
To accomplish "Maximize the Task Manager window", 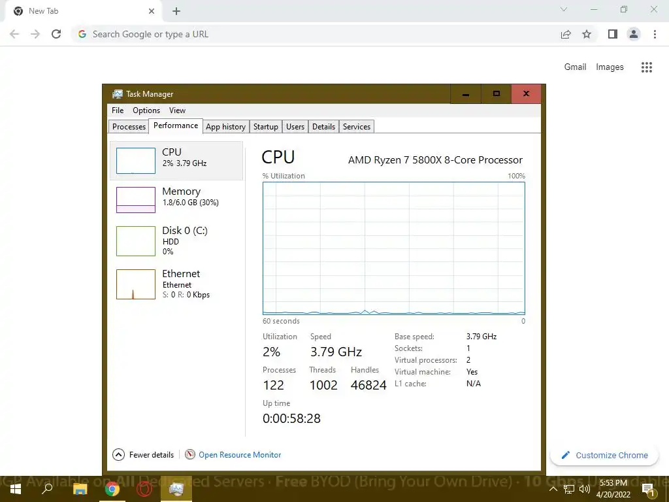I will tap(497, 94).
